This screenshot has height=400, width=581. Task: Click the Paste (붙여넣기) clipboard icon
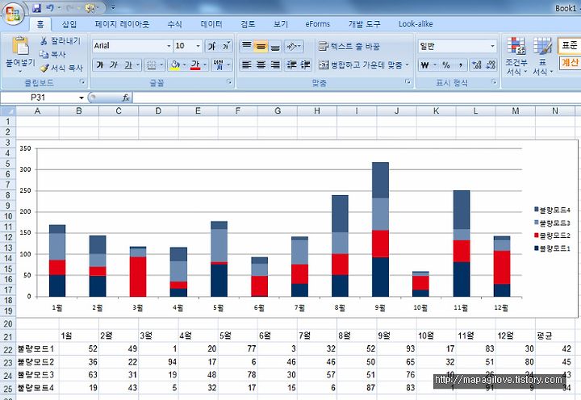(x=20, y=47)
